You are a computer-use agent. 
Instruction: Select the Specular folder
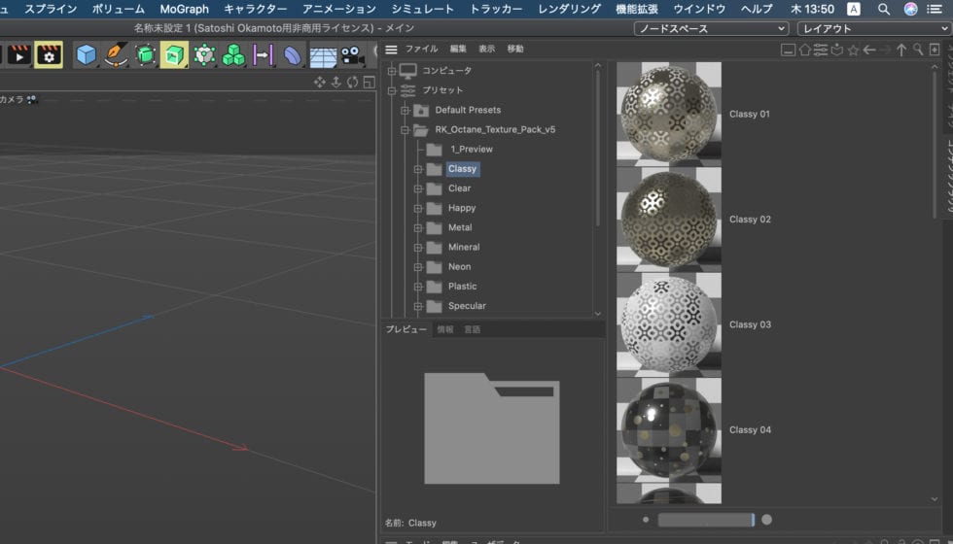point(467,306)
